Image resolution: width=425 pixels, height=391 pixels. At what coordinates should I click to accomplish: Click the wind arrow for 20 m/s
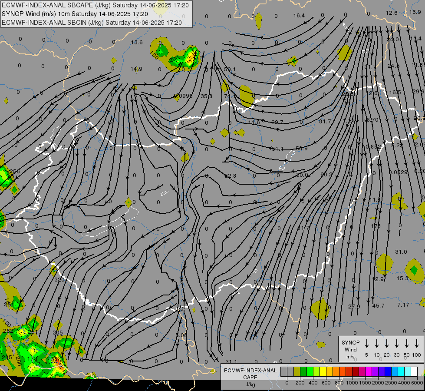pyautogui.click(x=387, y=344)
